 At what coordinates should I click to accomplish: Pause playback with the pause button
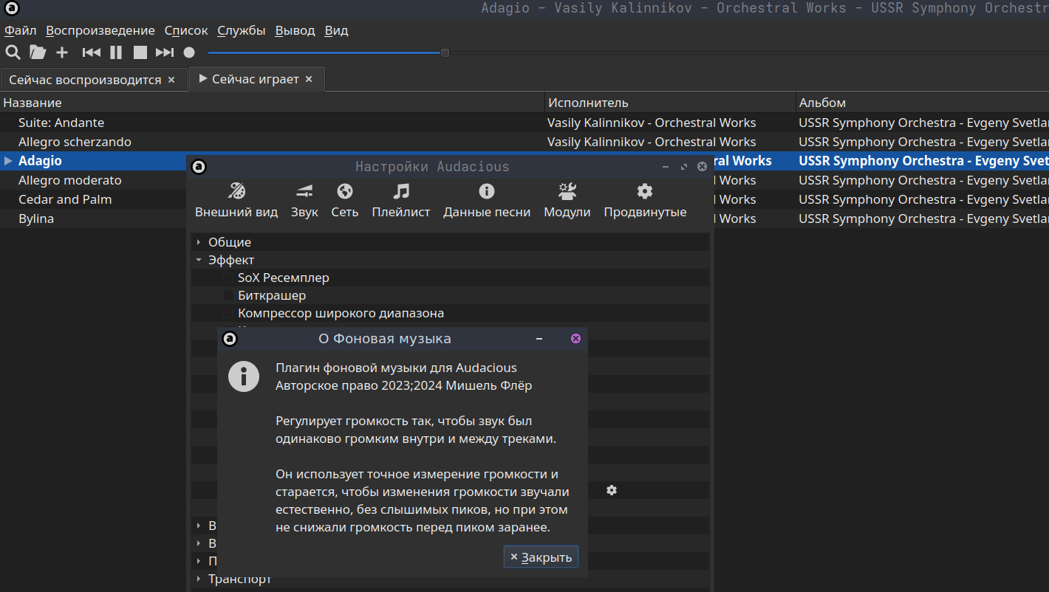pyautogui.click(x=116, y=52)
